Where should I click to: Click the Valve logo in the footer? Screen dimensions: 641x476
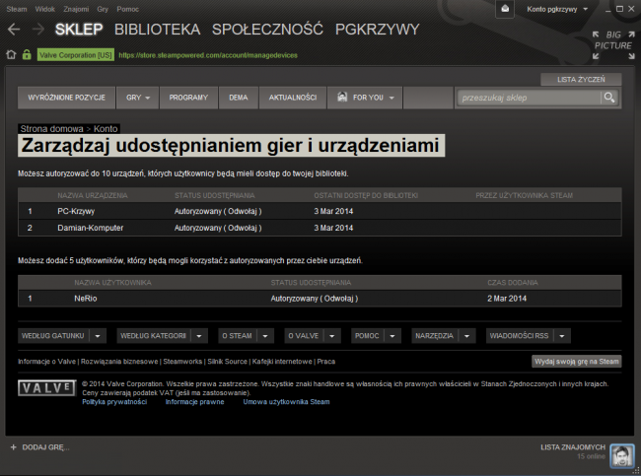[x=46, y=387]
